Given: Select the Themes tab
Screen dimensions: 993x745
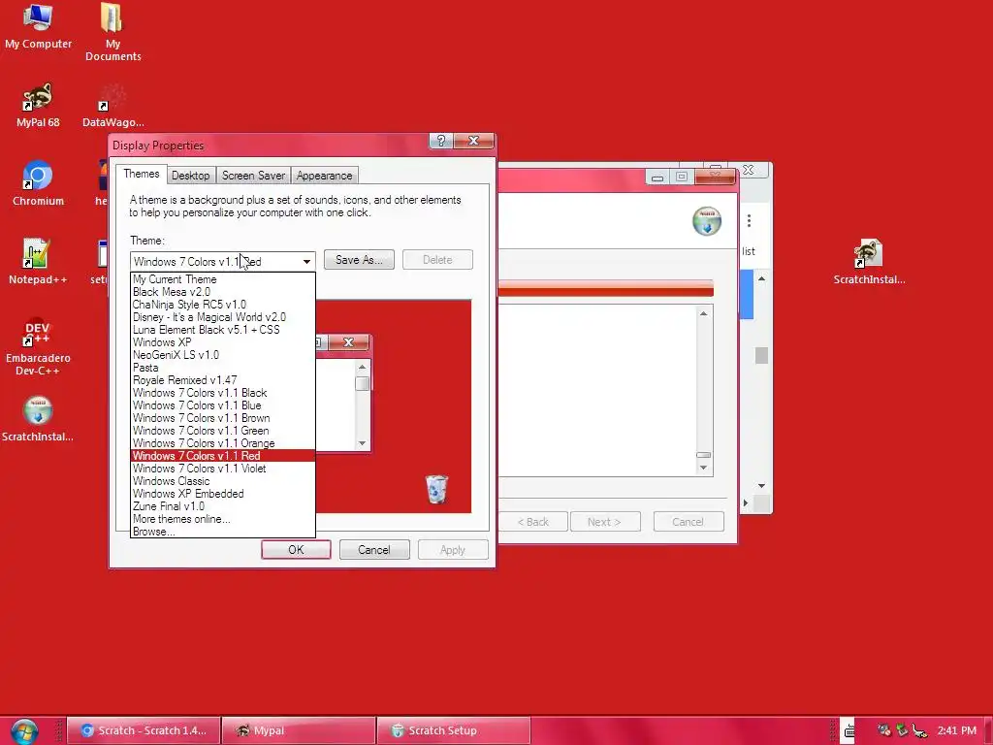Looking at the screenshot, I should pos(142,175).
